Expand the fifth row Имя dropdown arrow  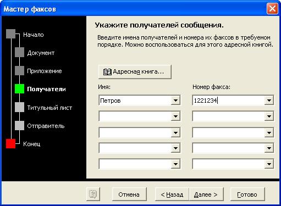click(x=175, y=164)
